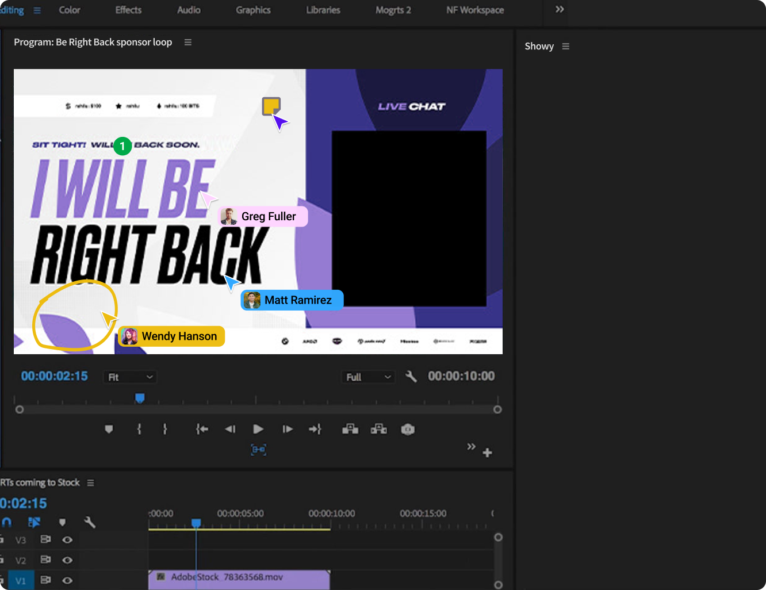
Task: Switch to the Graphics workspace tab
Action: (253, 10)
